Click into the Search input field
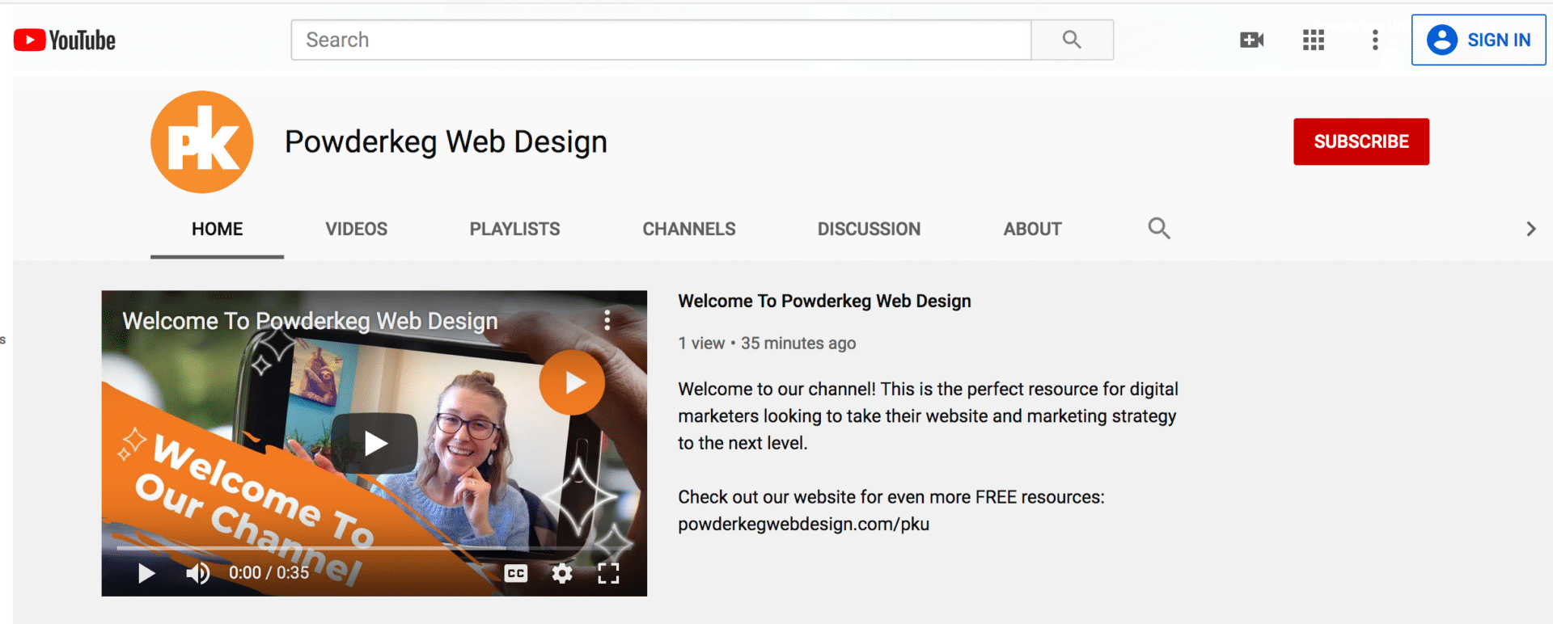 (x=661, y=40)
